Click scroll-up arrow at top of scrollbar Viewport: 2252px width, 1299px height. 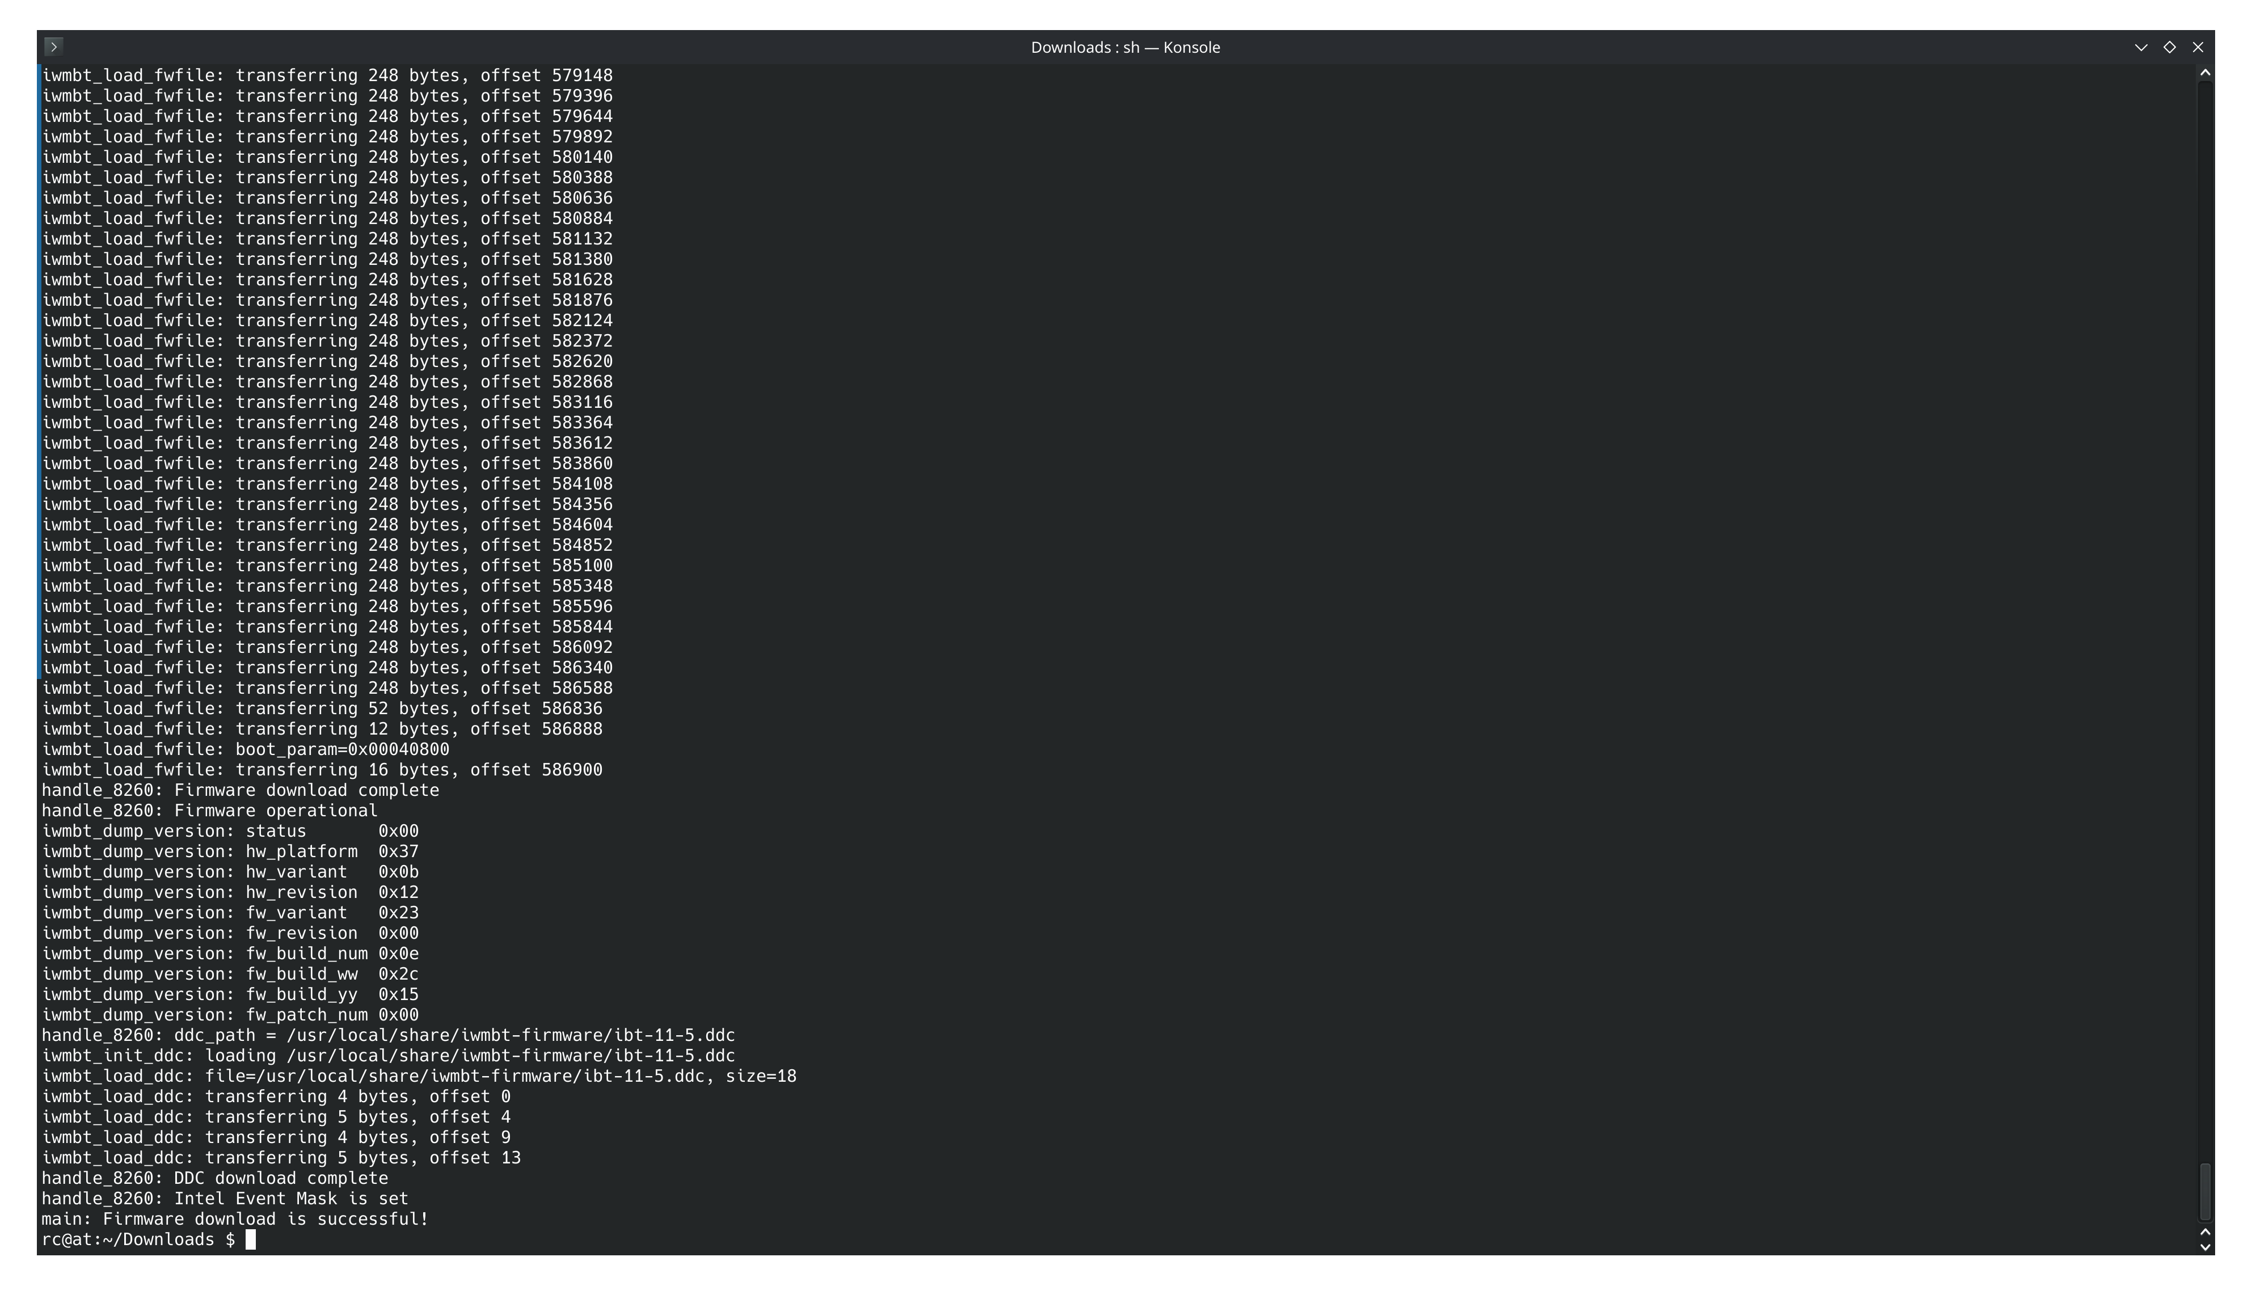[x=2205, y=72]
